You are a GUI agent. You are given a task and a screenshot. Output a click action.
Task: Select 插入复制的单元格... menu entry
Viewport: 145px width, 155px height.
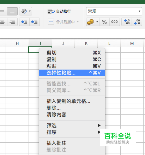[x=72, y=101]
